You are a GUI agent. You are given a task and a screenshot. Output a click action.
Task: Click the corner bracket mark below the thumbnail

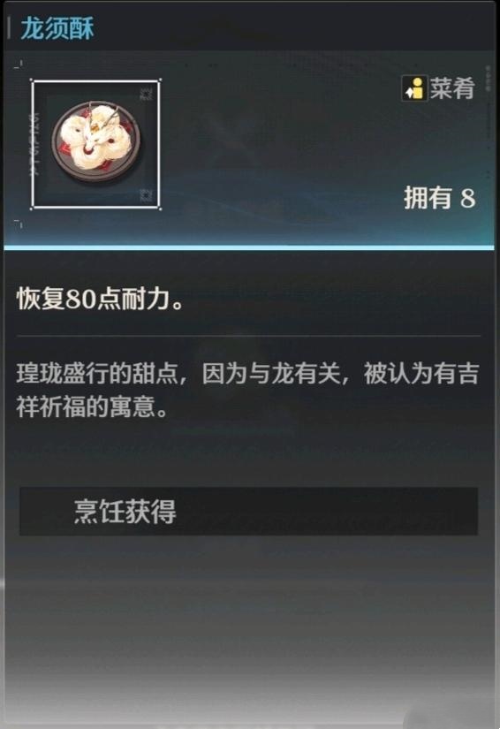pyautogui.click(x=19, y=224)
